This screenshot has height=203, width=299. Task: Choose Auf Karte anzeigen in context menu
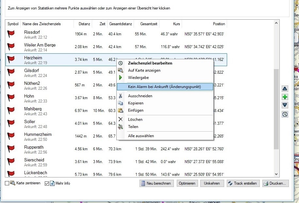point(144,70)
